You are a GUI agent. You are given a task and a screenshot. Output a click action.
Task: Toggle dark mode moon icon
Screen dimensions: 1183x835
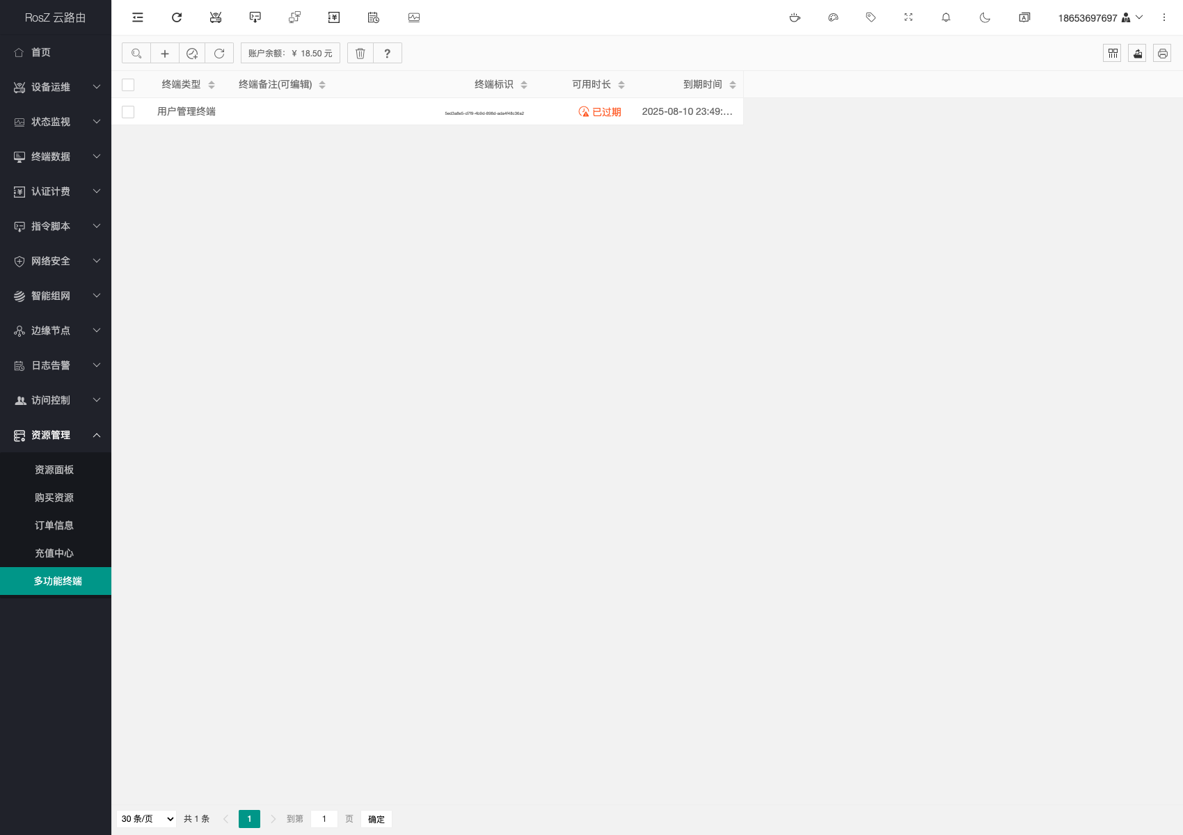pos(985,17)
